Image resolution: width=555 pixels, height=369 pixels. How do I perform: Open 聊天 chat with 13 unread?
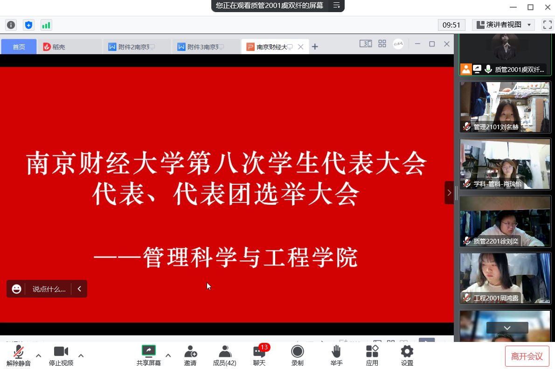point(259,355)
